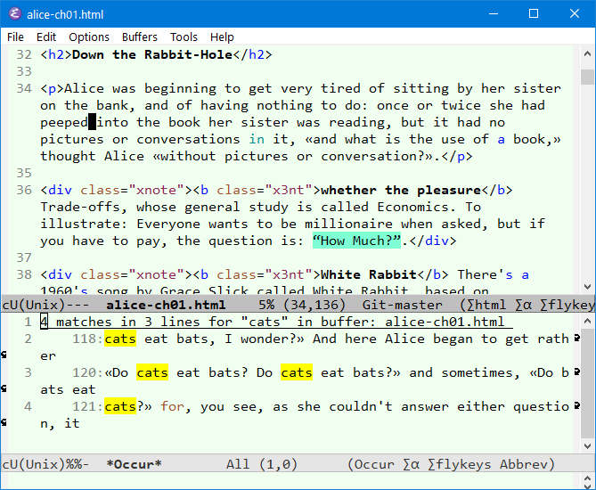Screen dimensions: 596x490
Task: Click the Occur pane scrollbar thumb
Action: pos(587,383)
